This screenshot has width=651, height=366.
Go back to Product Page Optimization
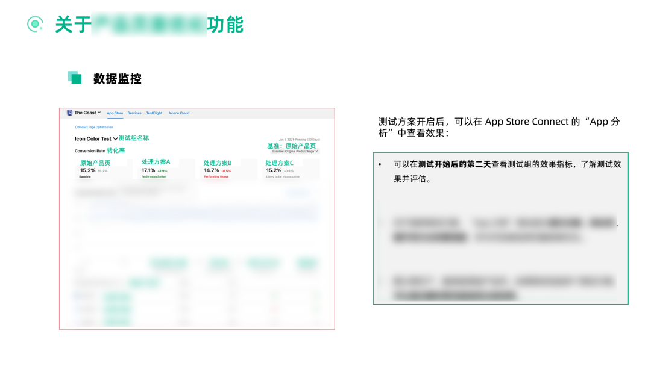94,127
